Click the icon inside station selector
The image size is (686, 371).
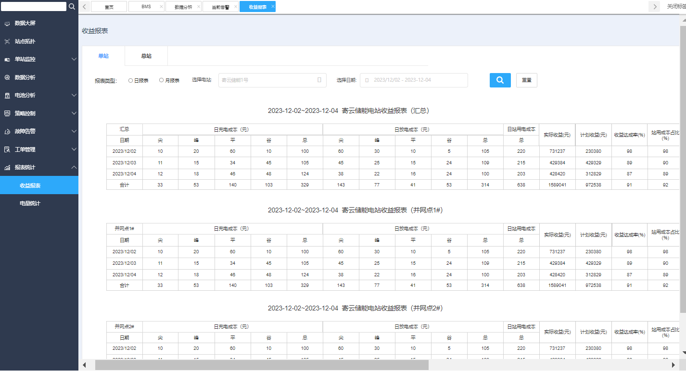[x=319, y=80]
